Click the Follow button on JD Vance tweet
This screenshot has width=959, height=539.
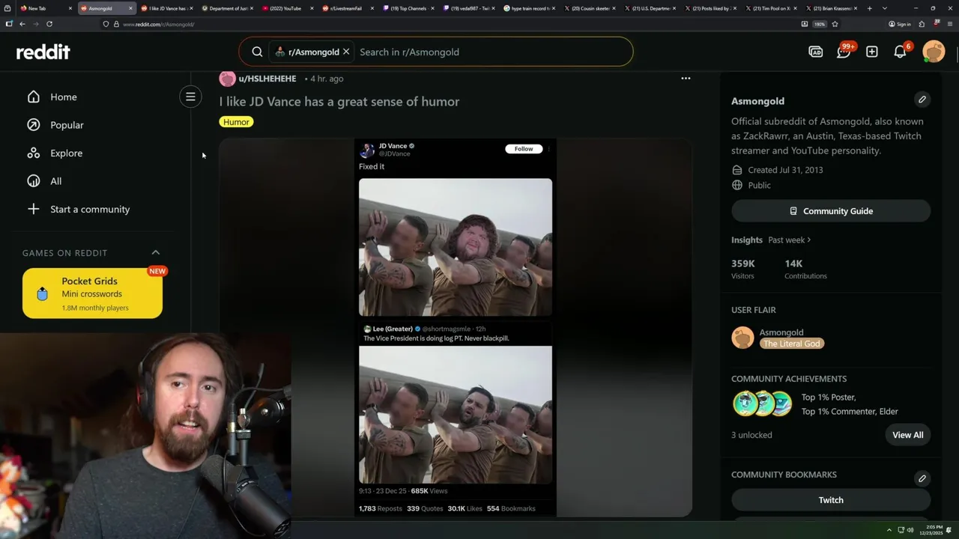[524, 149]
